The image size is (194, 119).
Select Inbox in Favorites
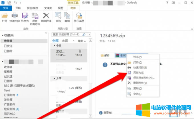(24, 41)
